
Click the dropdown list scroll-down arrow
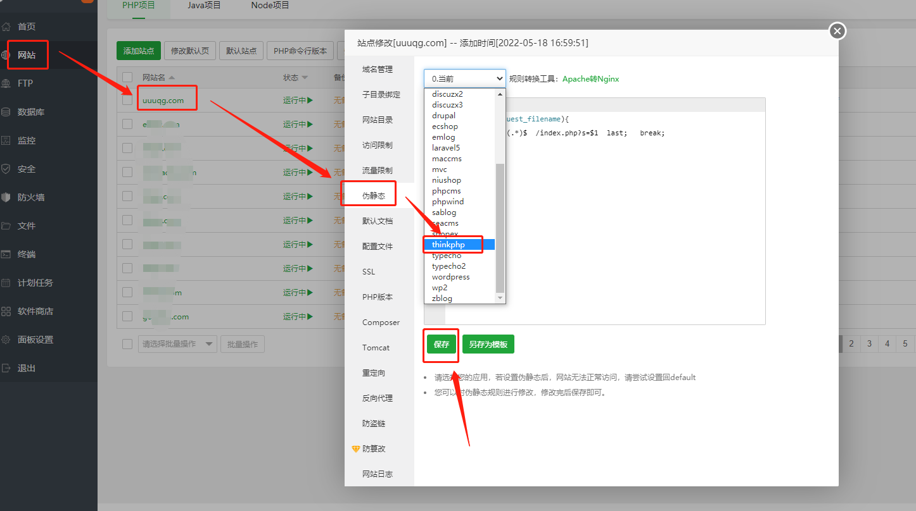click(500, 298)
